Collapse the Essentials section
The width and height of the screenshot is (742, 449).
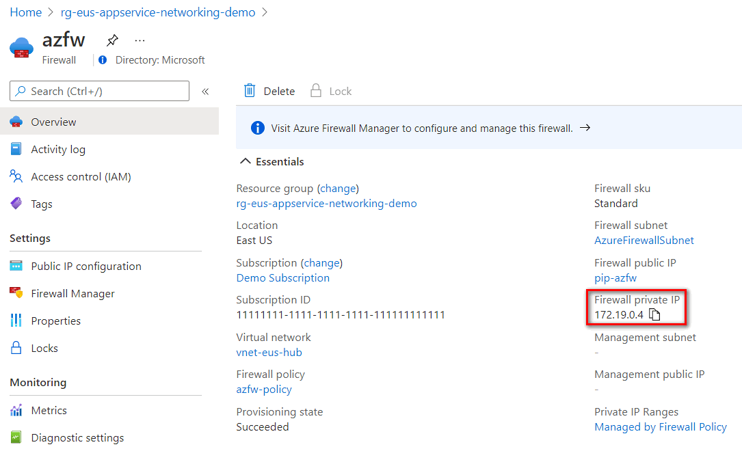pyautogui.click(x=244, y=162)
